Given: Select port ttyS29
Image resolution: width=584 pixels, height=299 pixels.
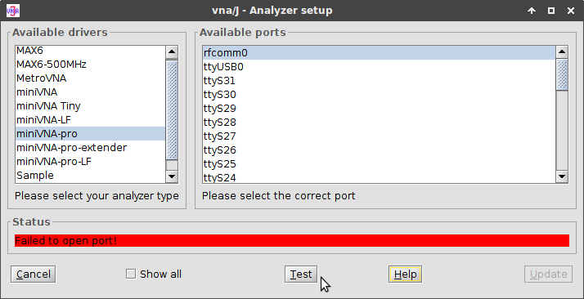Looking at the screenshot, I should pyautogui.click(x=380, y=108).
